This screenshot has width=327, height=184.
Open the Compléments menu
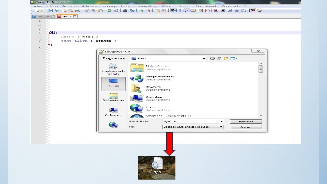[x=206, y=6]
